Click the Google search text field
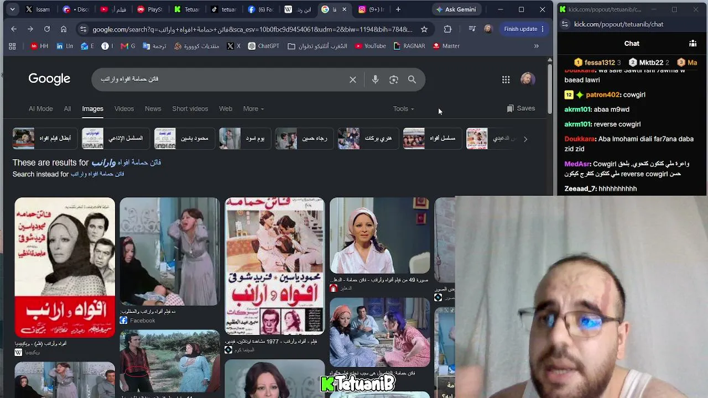Image resolution: width=708 pixels, height=398 pixels. point(221,79)
